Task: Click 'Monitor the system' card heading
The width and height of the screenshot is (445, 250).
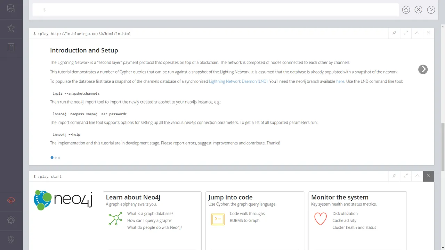Action: [340, 197]
